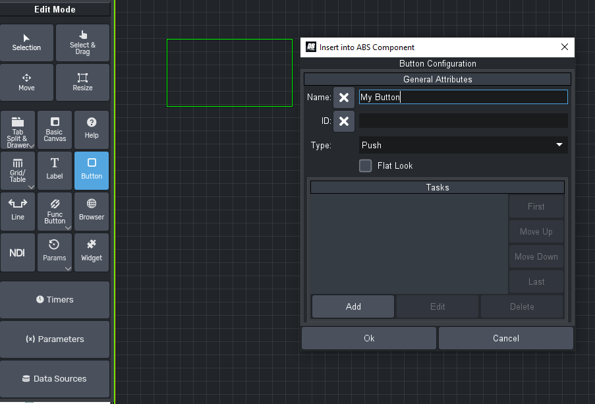Open the Data Sources panel
The width and height of the screenshot is (595, 404).
click(x=55, y=378)
